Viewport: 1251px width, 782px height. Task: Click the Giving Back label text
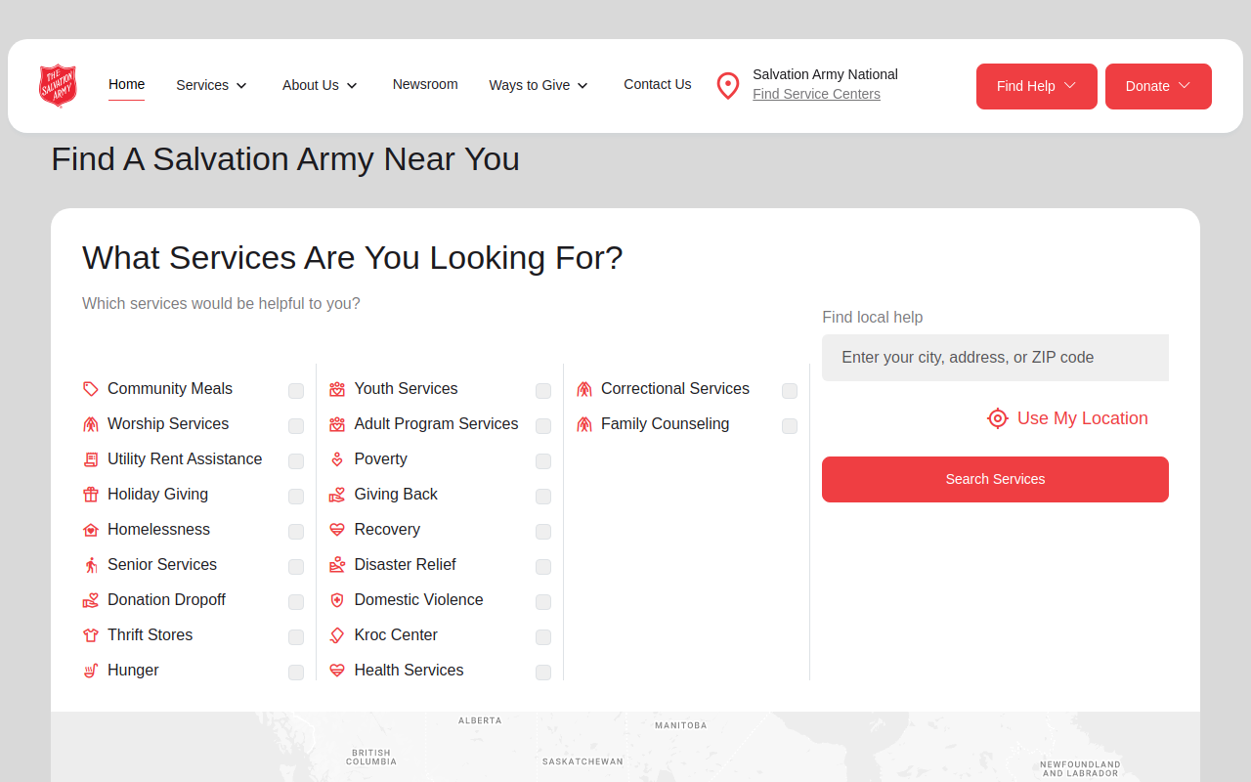pos(396,495)
